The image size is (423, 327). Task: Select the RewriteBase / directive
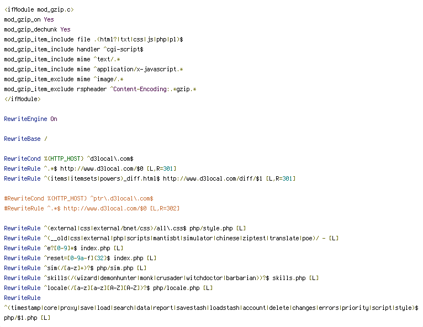tap(25, 139)
